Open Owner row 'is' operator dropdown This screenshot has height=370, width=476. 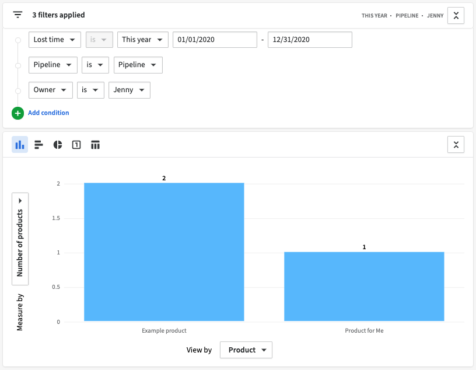(x=91, y=90)
